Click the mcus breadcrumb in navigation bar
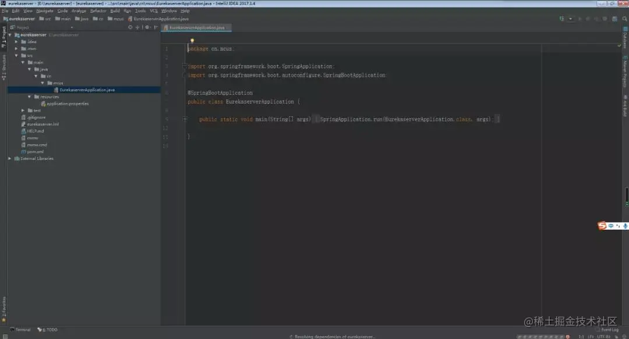The image size is (629, 339). coord(115,19)
